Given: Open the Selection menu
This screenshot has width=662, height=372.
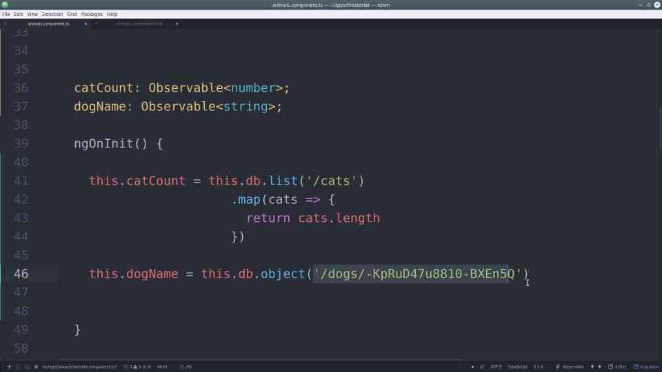Looking at the screenshot, I should pyautogui.click(x=52, y=14).
